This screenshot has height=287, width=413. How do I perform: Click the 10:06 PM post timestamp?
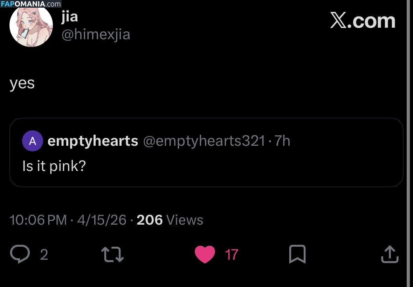tap(39, 220)
